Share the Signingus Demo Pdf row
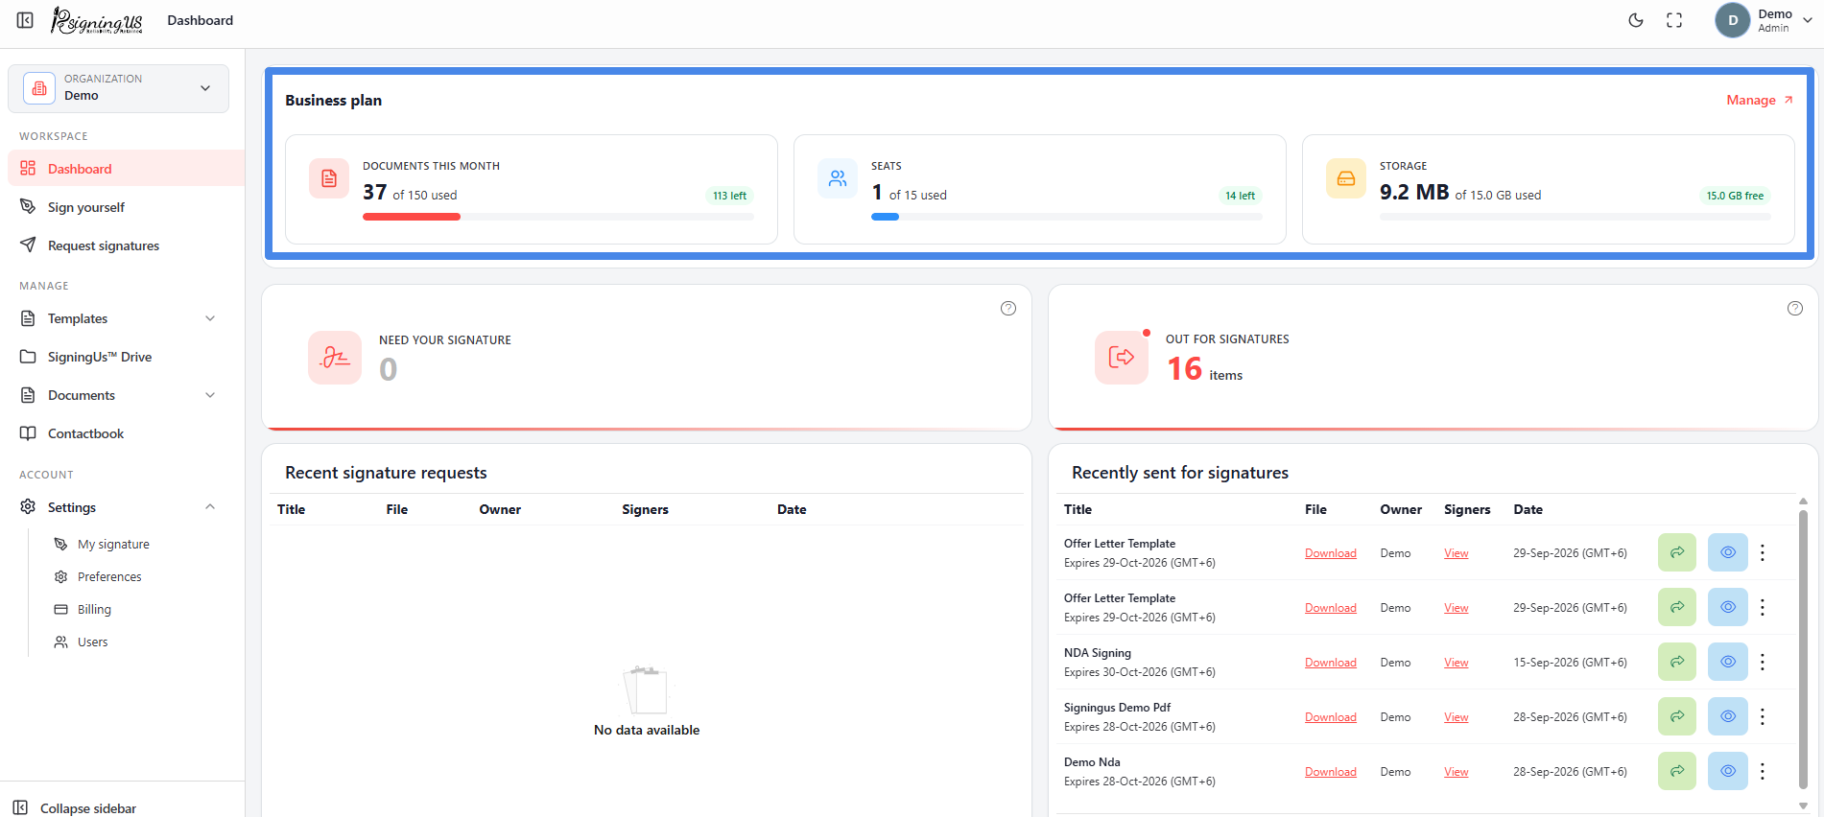1824x817 pixels. coord(1677,716)
